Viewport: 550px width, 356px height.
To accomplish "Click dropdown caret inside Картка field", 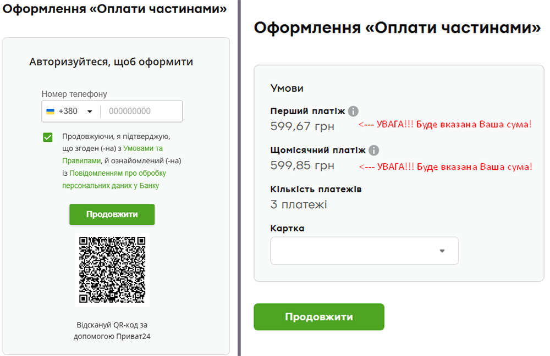I will click(442, 251).
